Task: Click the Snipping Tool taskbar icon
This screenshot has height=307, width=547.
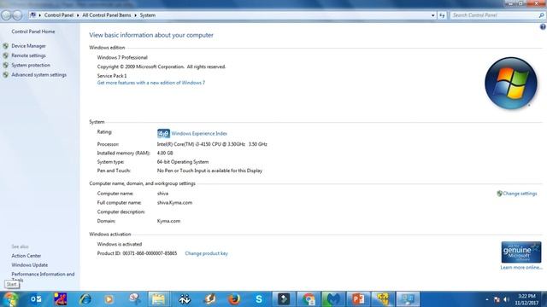Action: (x=134, y=299)
